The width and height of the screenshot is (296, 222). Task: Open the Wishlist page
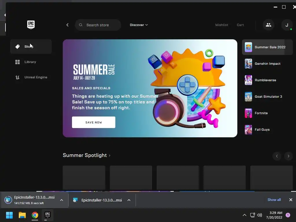coord(222,25)
